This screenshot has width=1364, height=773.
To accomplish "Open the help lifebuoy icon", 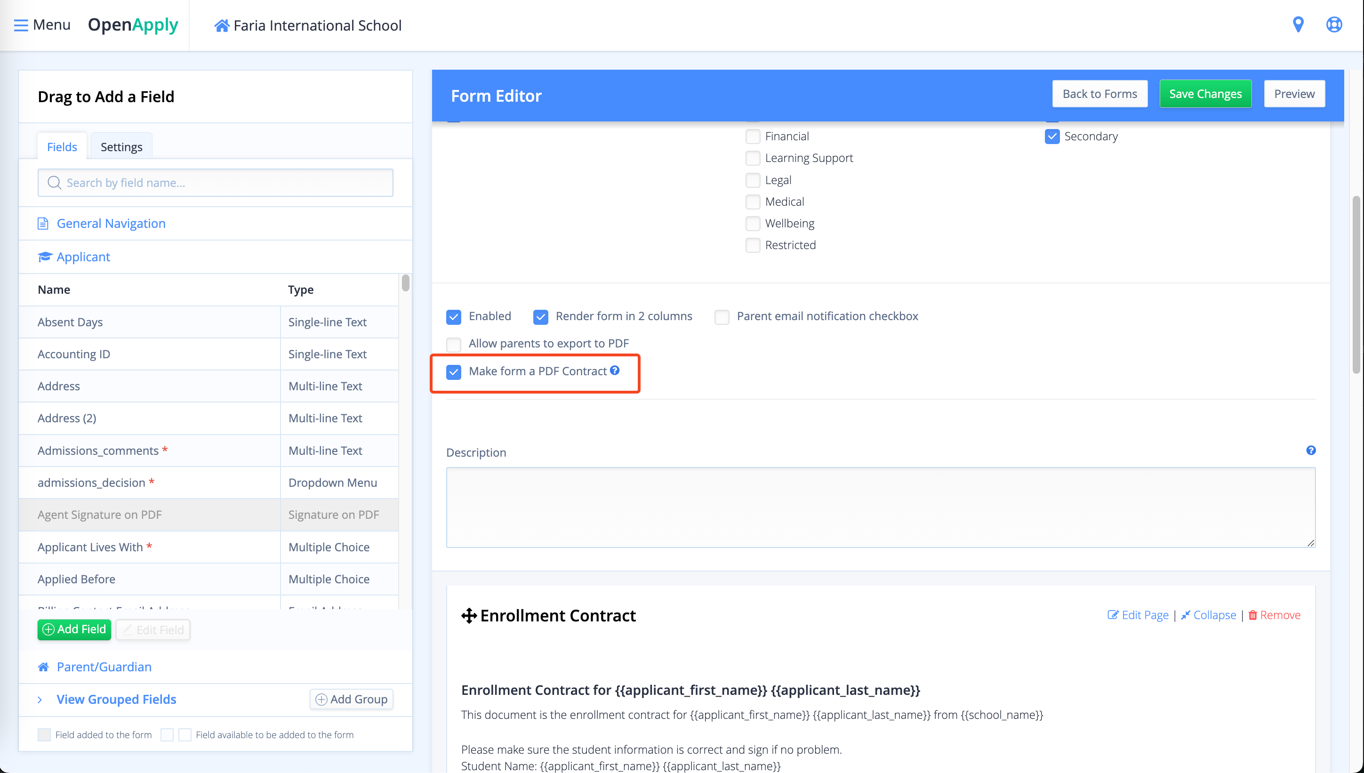I will click(x=1334, y=24).
